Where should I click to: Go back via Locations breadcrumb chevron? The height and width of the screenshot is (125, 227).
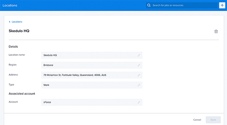(9, 22)
